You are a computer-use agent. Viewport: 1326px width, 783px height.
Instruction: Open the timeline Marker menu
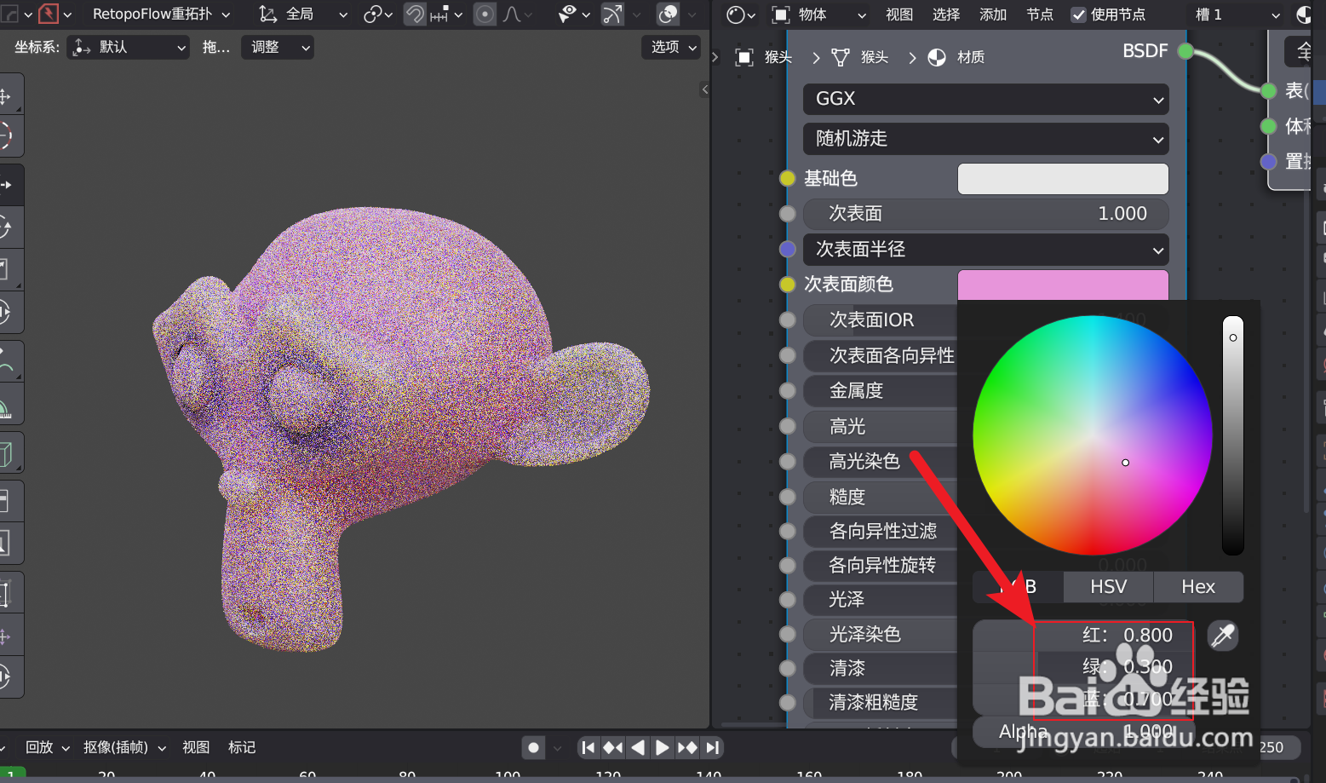pyautogui.click(x=242, y=747)
